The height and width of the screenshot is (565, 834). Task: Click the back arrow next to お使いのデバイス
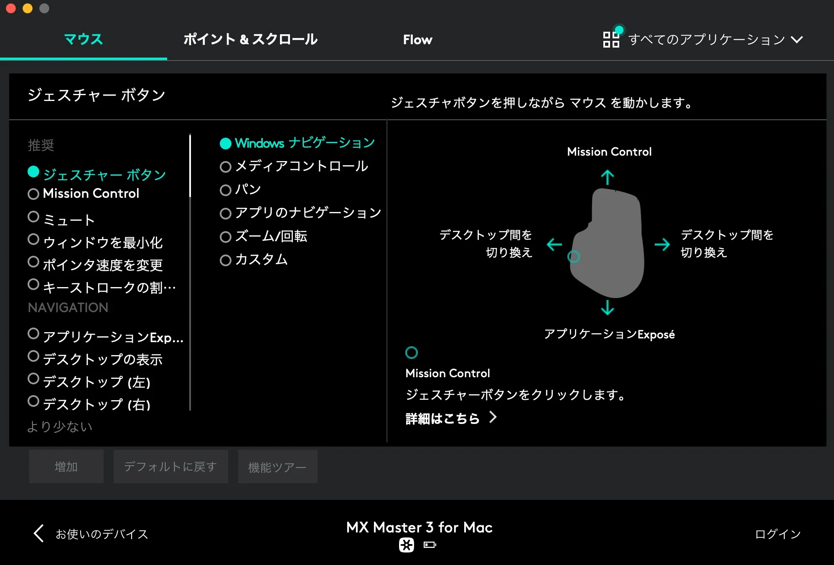pyautogui.click(x=38, y=534)
